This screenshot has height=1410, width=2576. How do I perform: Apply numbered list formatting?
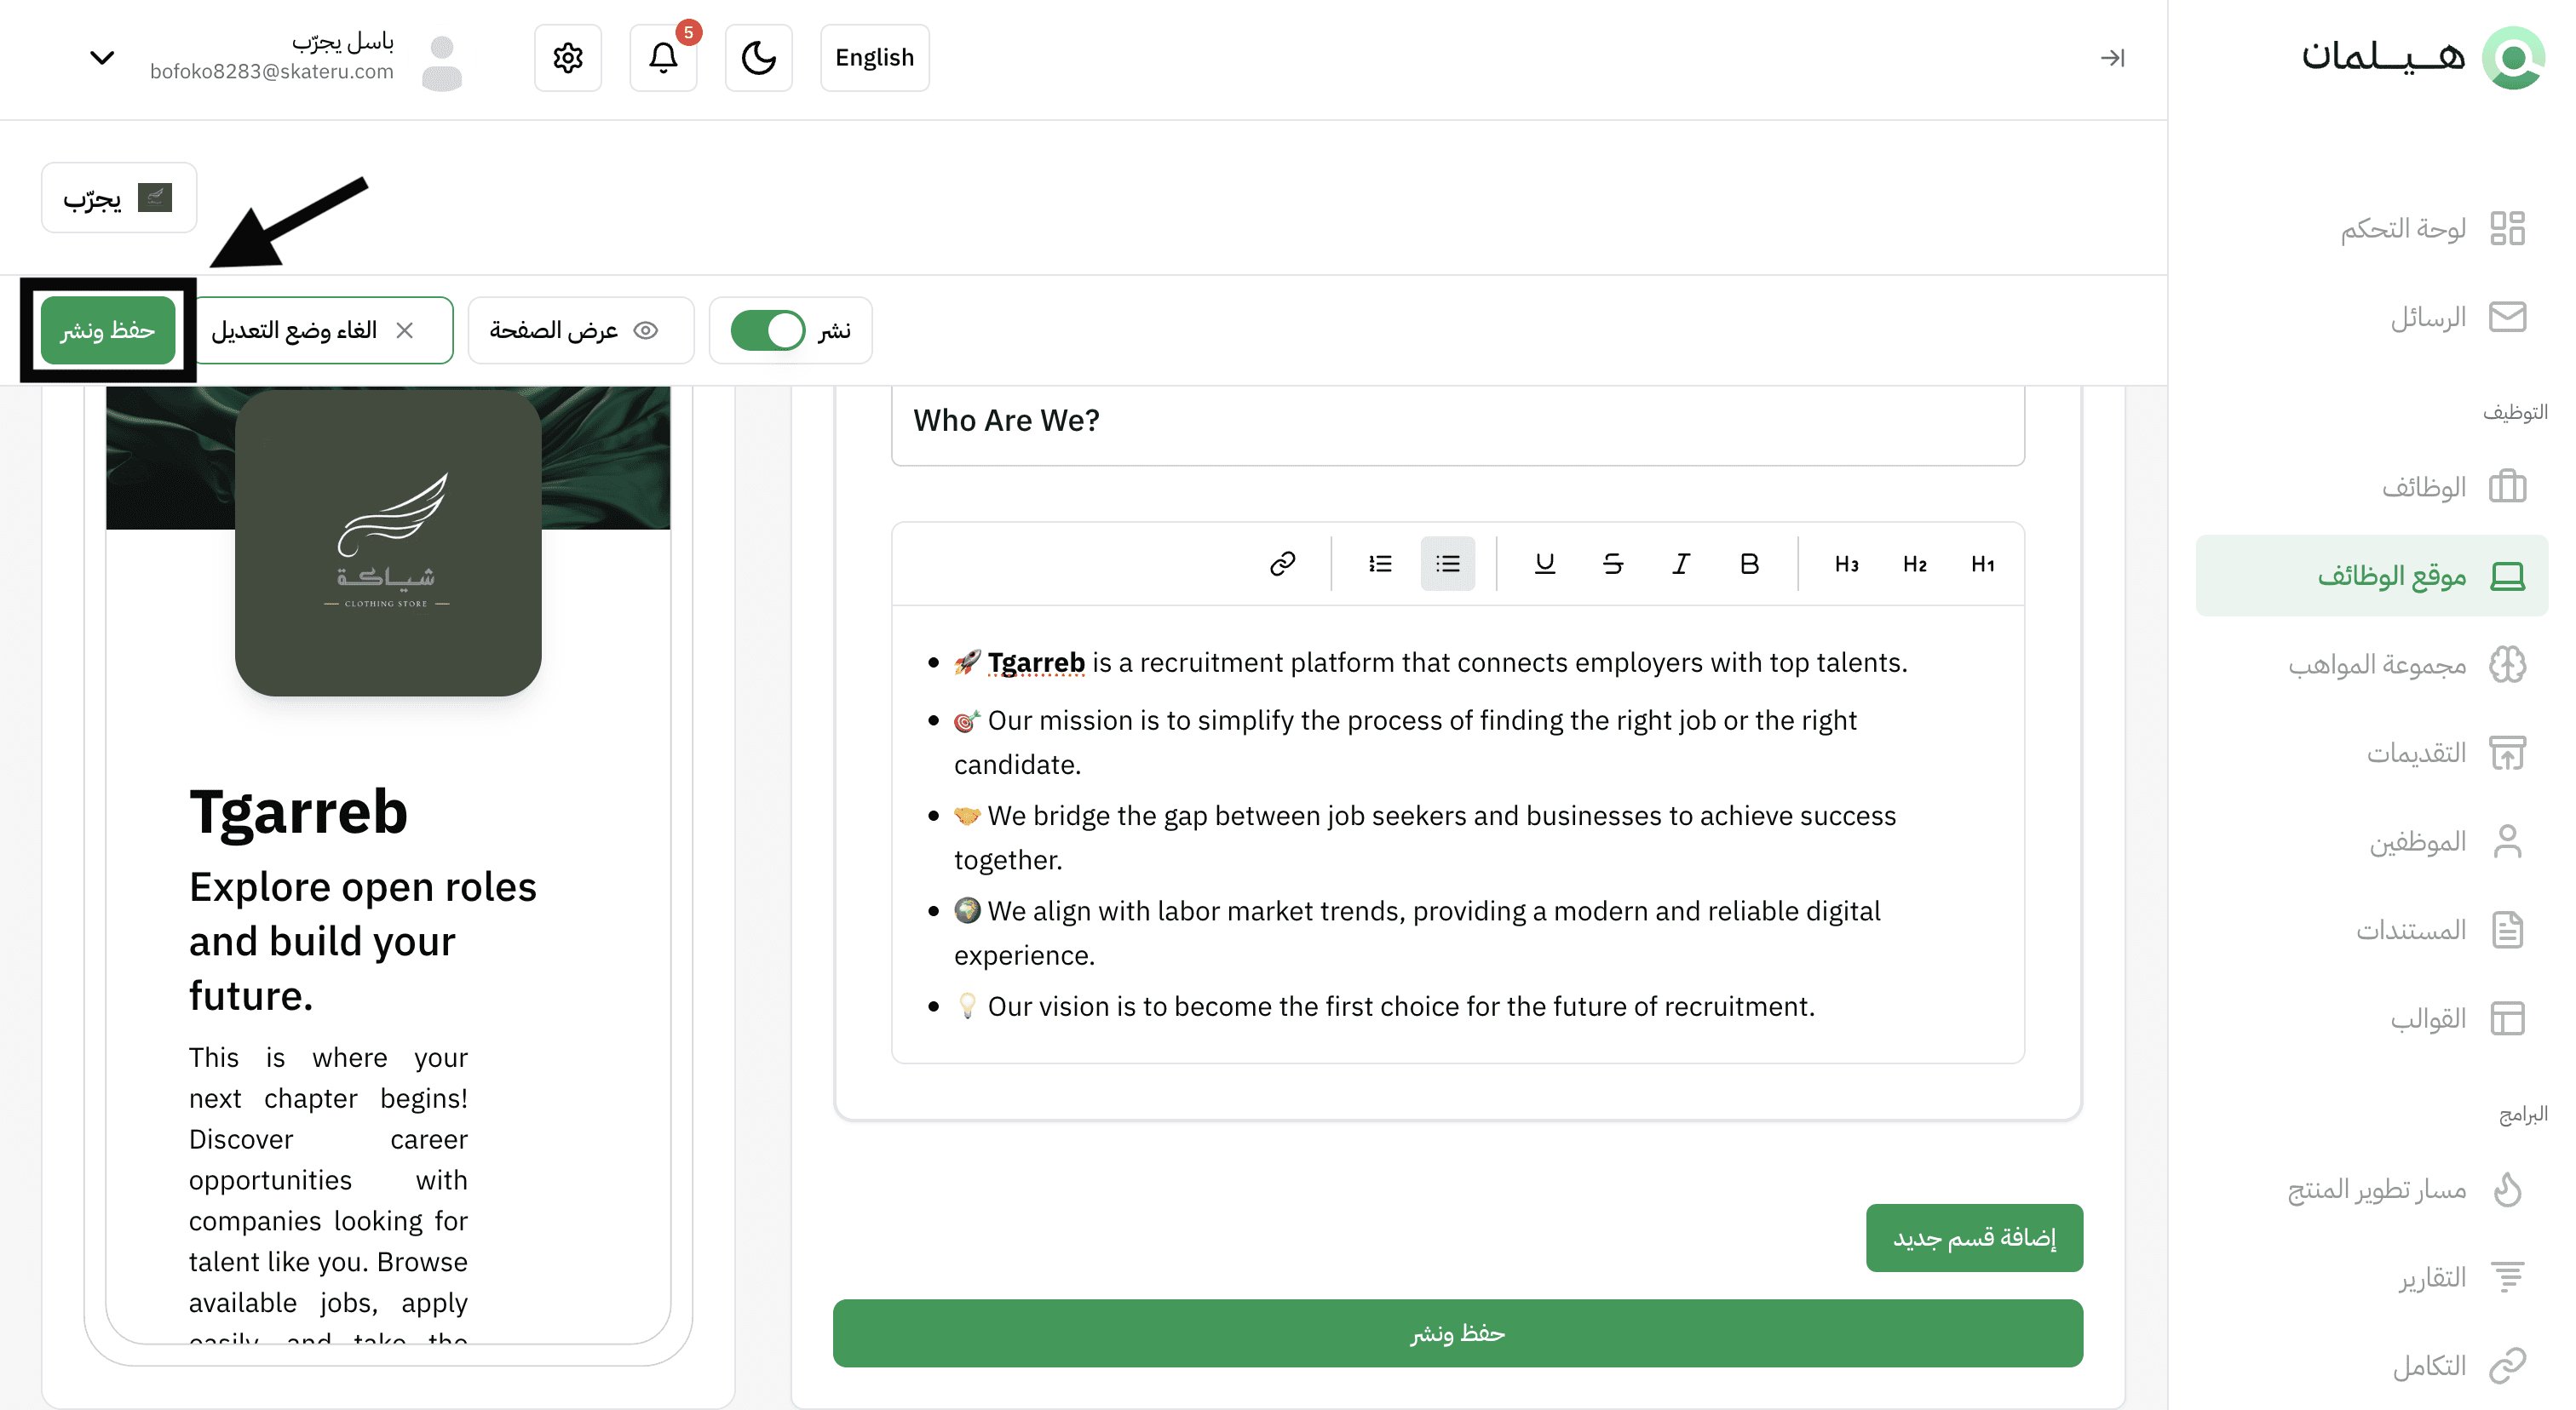point(1380,564)
